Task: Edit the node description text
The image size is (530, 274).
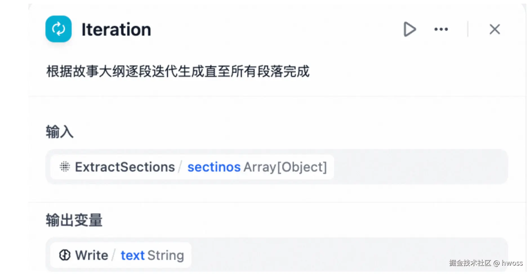Action: point(178,71)
